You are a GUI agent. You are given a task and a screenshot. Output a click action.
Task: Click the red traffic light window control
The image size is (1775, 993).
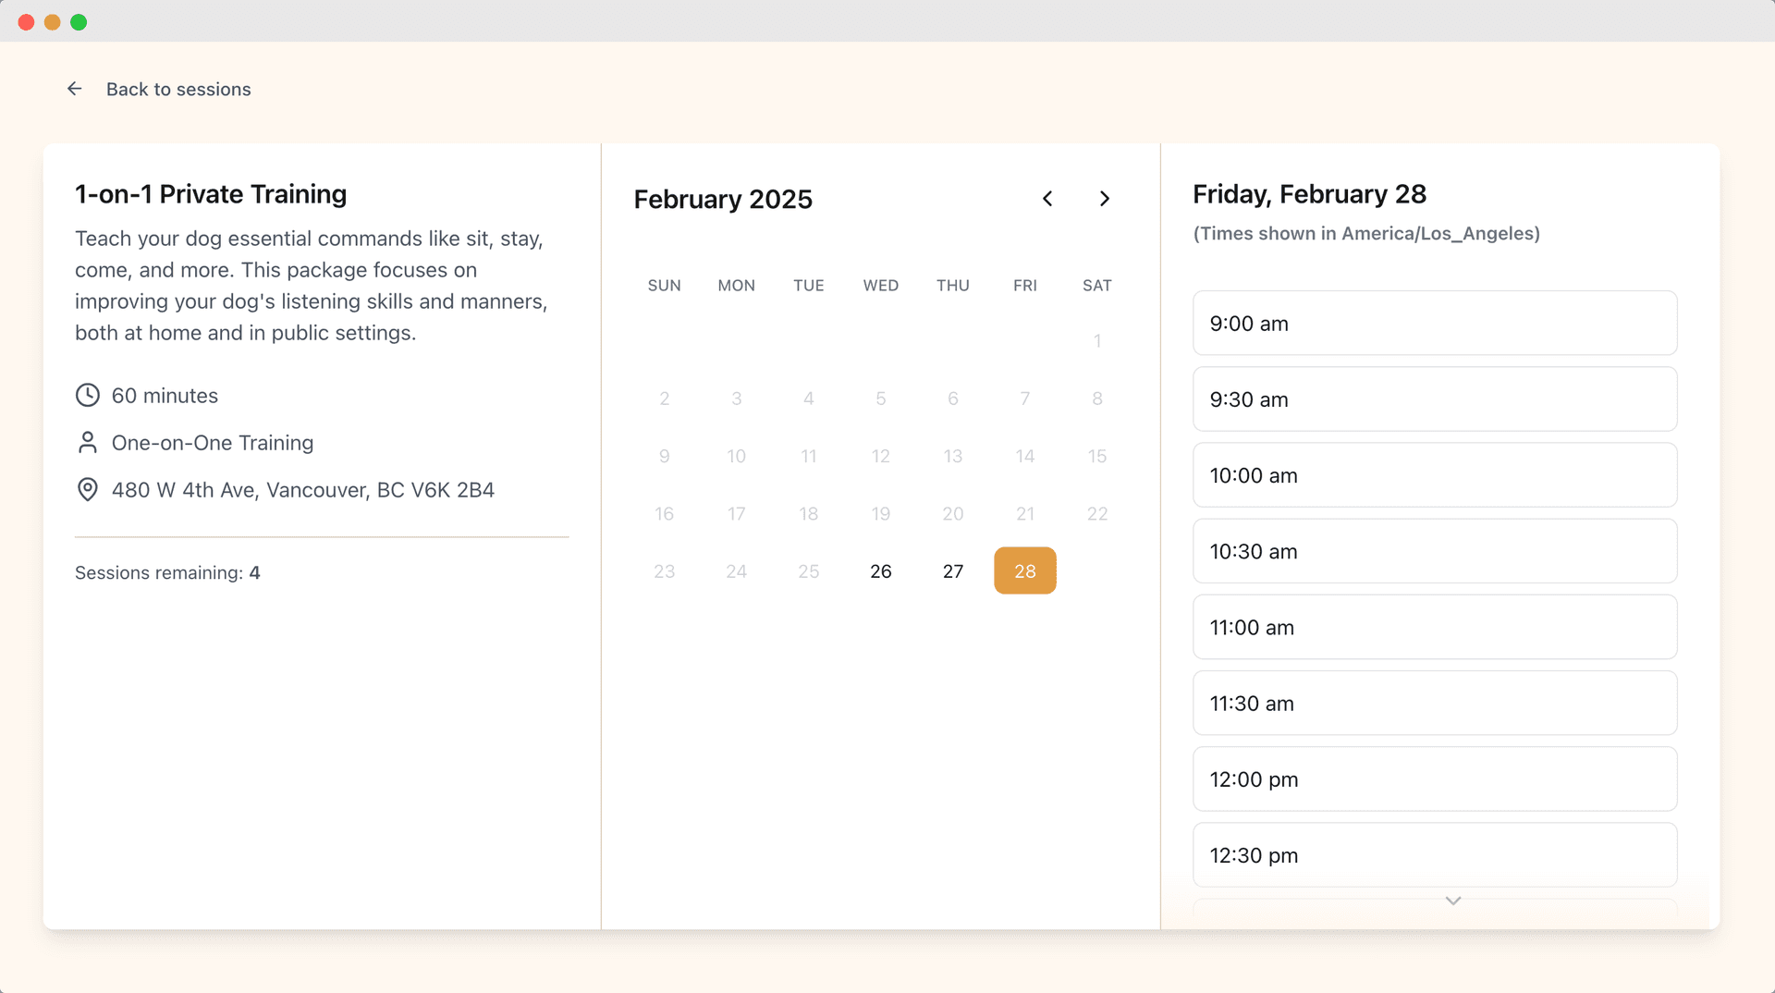[26, 21]
